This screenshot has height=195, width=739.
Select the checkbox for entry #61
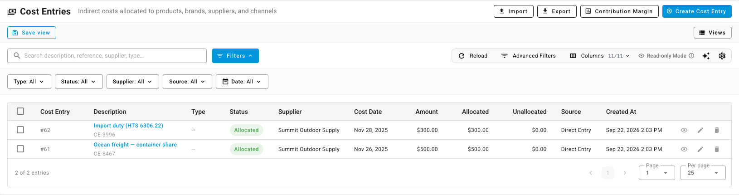pyautogui.click(x=20, y=149)
